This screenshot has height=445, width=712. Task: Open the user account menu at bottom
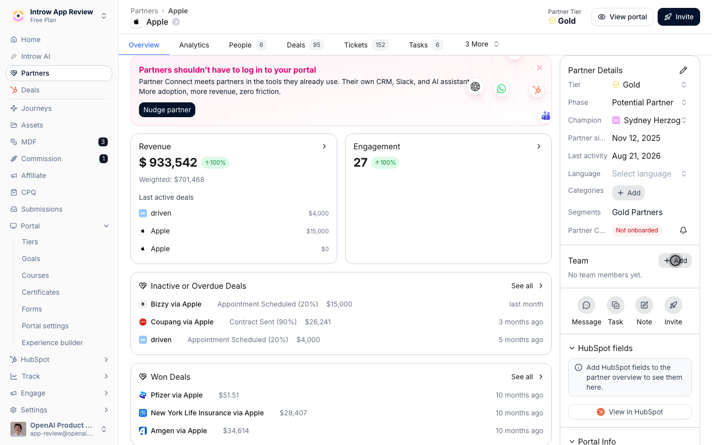tap(59, 429)
